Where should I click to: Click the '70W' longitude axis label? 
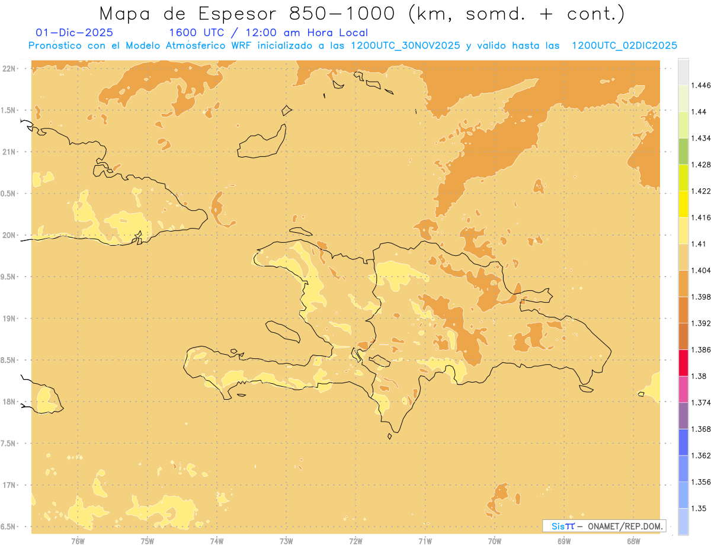[x=495, y=541]
